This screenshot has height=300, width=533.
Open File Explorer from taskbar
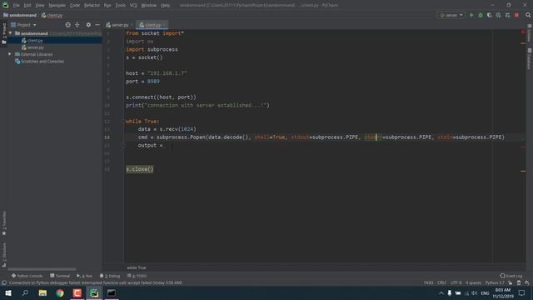point(42,292)
